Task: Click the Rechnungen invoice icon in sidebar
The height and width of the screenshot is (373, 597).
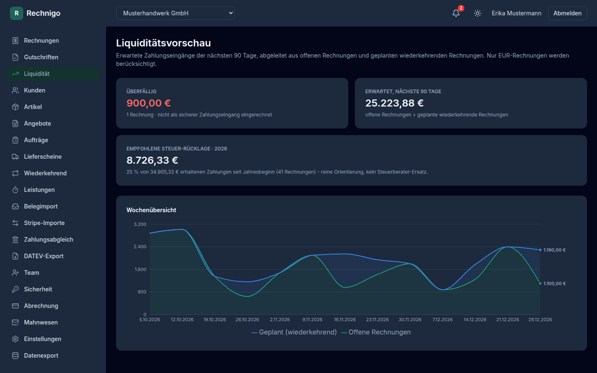Action: [x=15, y=41]
